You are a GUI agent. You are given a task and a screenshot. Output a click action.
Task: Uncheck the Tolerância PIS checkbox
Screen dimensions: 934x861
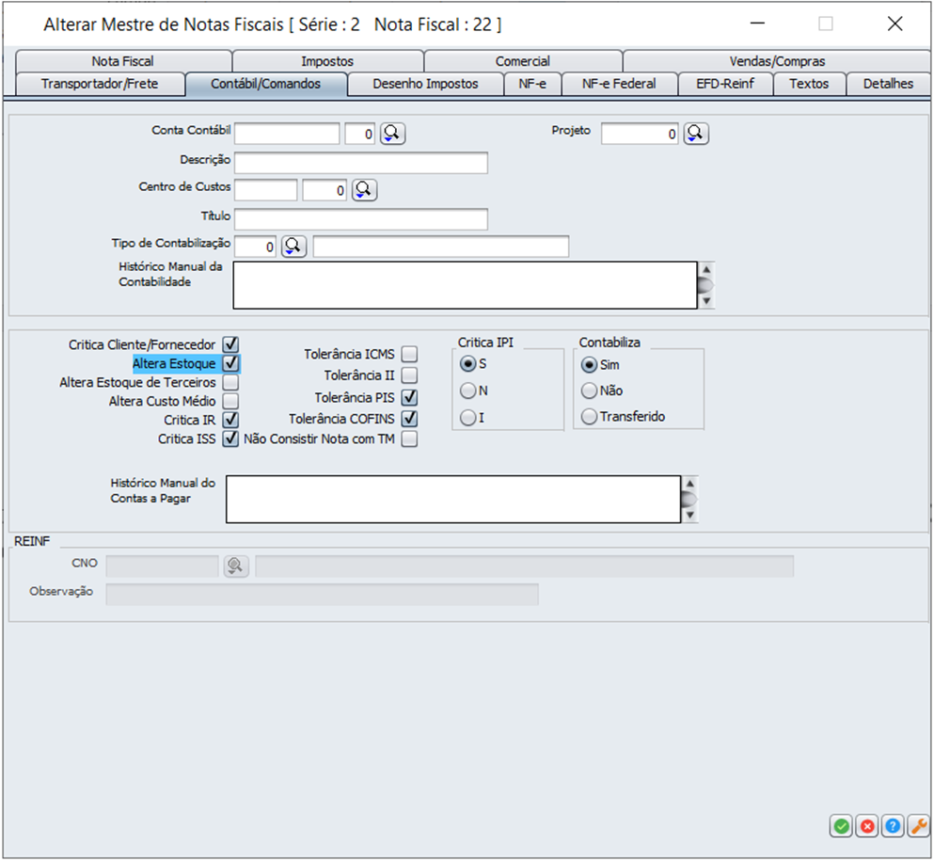(409, 397)
